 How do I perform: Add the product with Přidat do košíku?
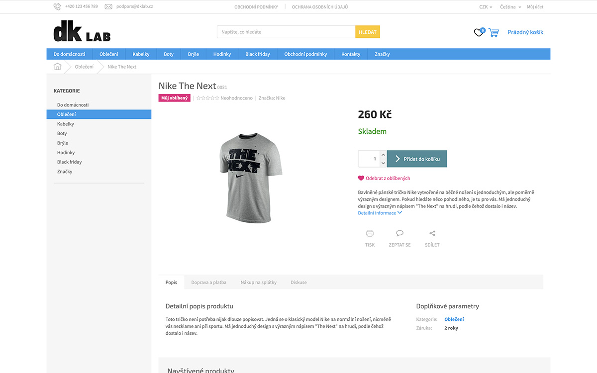[417, 159]
